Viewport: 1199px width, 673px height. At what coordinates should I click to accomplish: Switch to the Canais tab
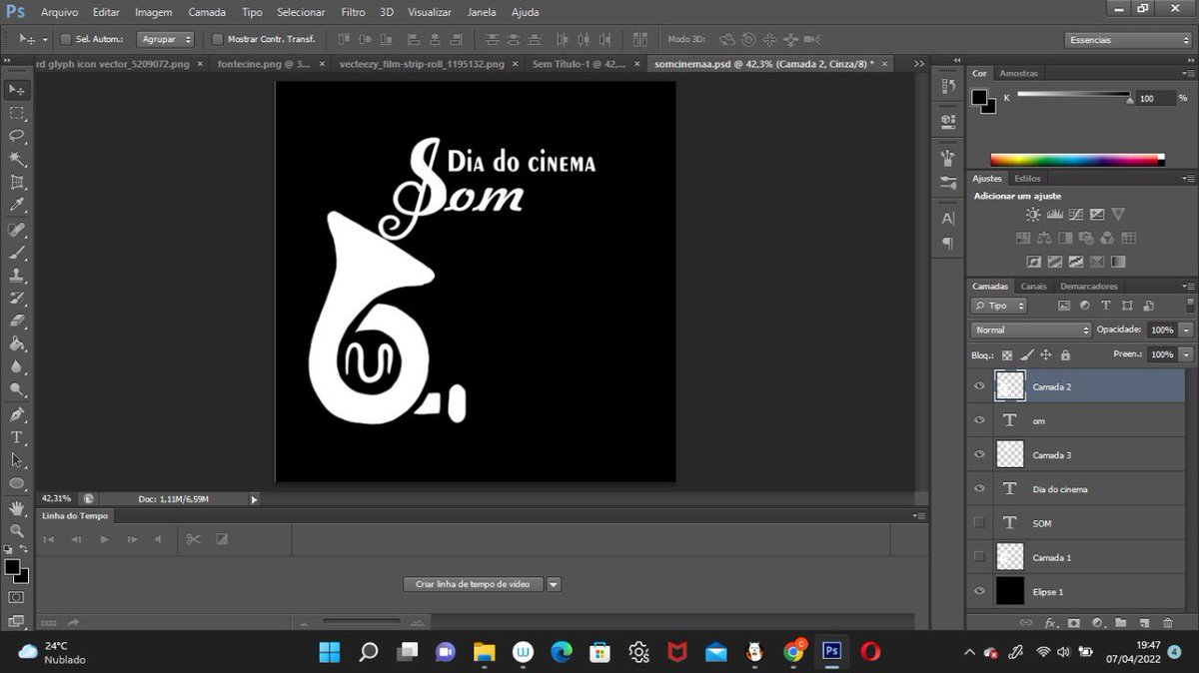(x=1033, y=286)
